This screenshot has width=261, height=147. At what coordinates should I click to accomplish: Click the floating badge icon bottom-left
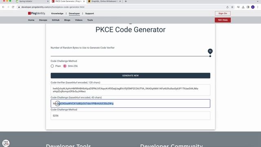(x=6, y=143)
